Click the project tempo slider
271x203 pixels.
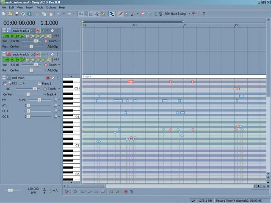point(10,190)
